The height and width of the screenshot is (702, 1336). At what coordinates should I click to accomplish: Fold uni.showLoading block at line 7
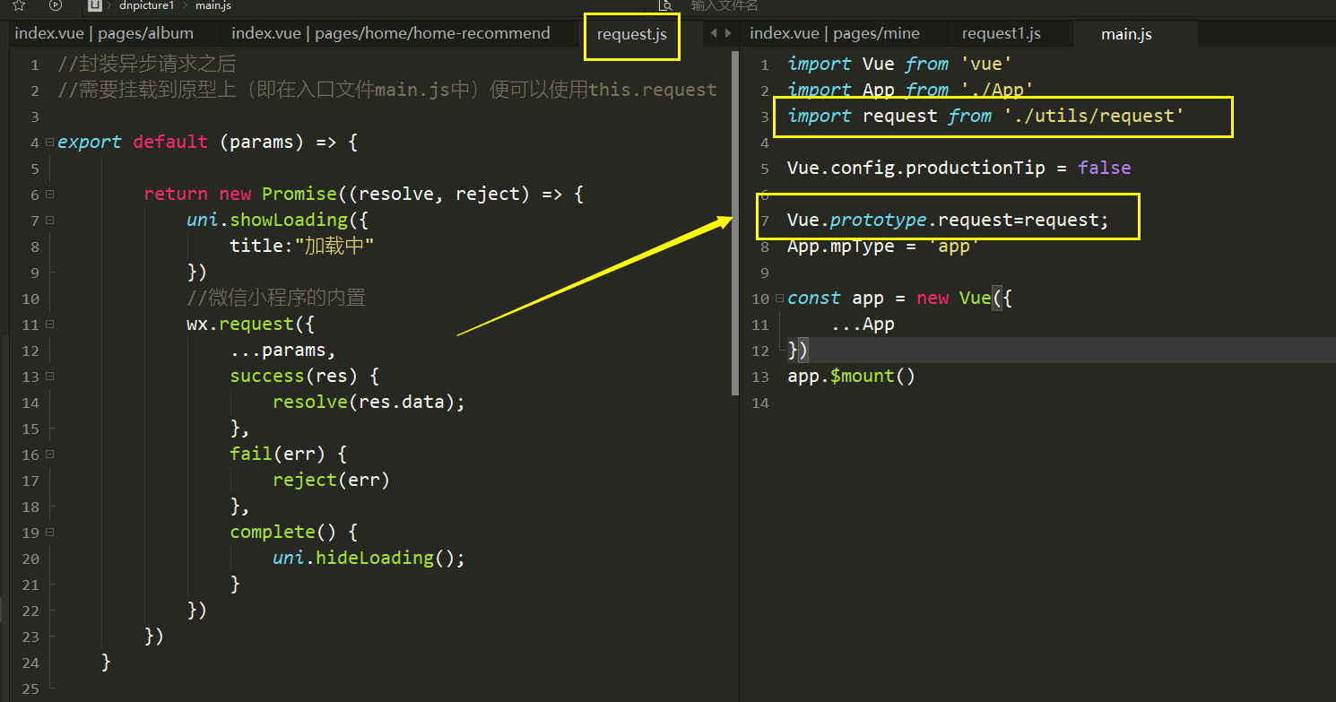click(49, 220)
